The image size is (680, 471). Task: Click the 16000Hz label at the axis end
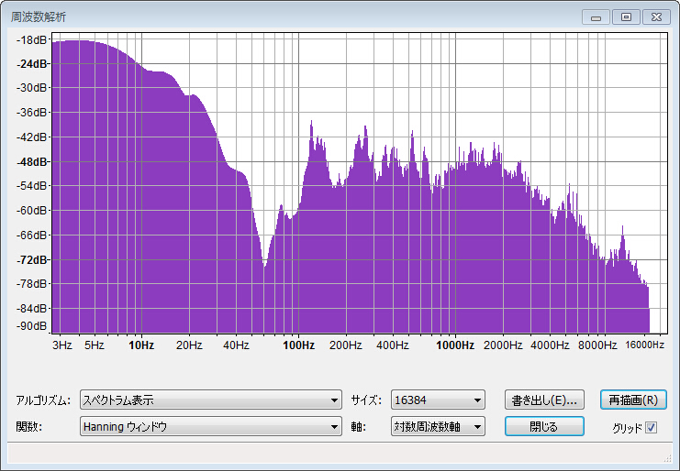[644, 345]
